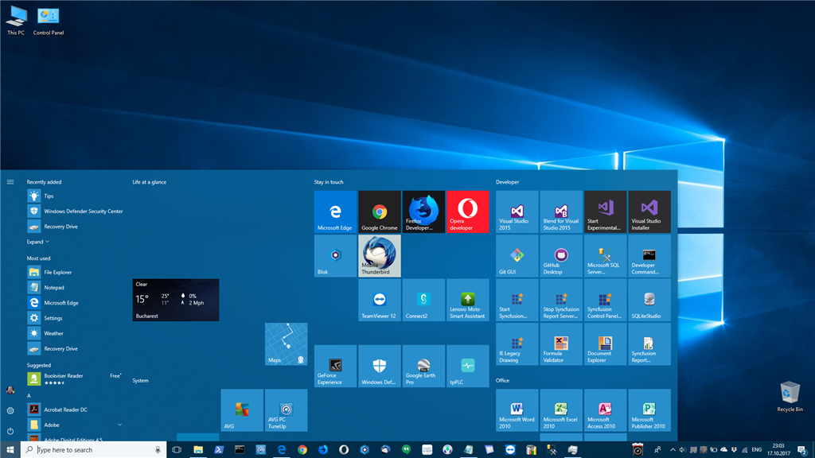Open Windows Defender Security Center list entry
Screen dimensions: 815x458
click(x=83, y=212)
